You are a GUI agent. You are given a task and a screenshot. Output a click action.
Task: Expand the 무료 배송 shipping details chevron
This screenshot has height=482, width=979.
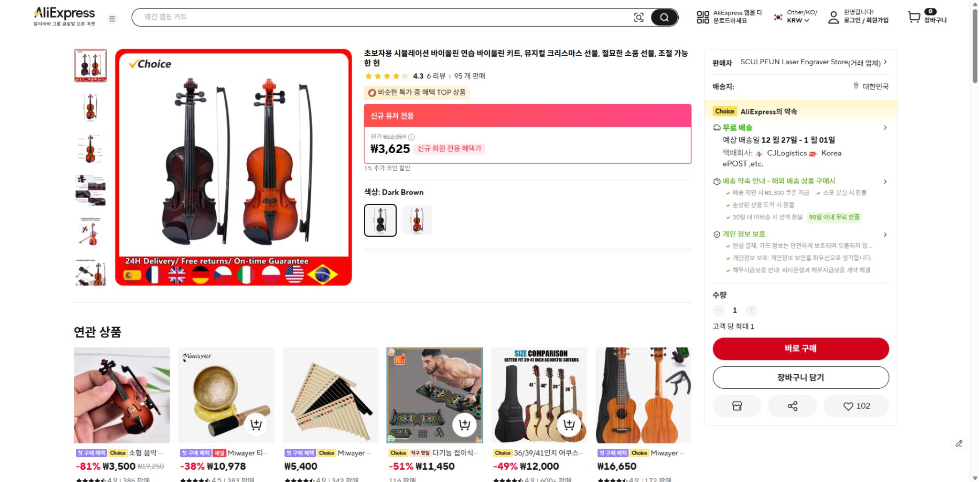(886, 127)
